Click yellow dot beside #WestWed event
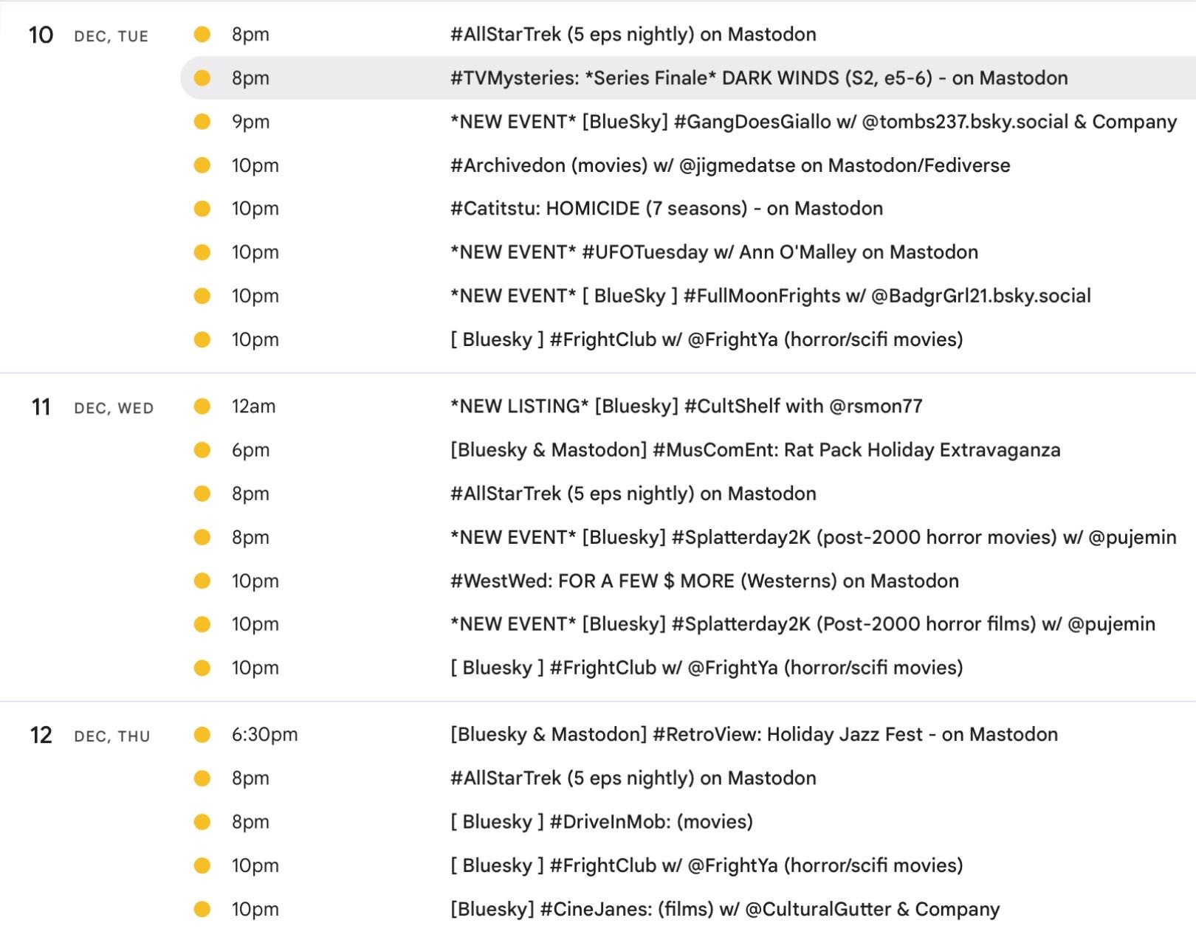The image size is (1196, 937). [202, 581]
